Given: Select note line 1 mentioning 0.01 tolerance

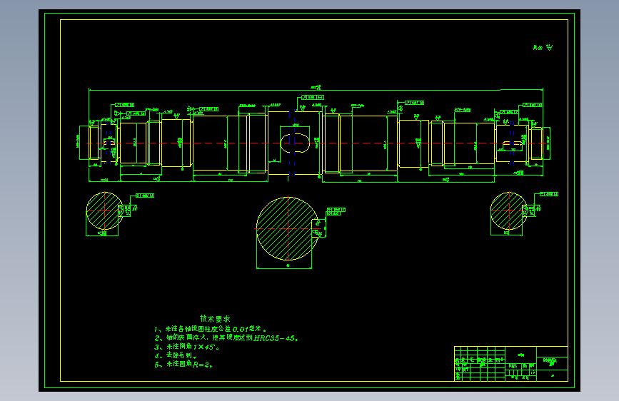Looking at the screenshot, I should [x=211, y=329].
